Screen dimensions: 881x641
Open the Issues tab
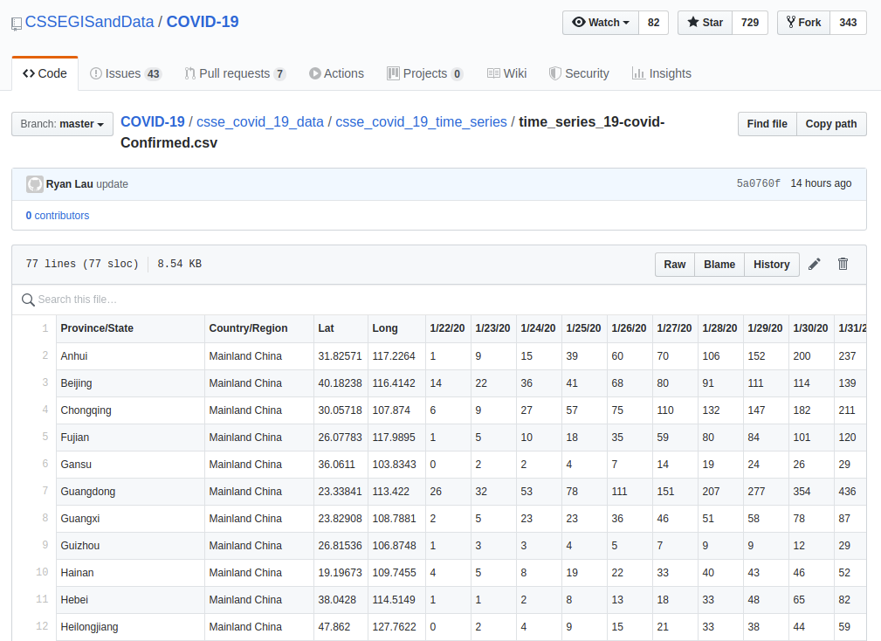pyautogui.click(x=126, y=73)
